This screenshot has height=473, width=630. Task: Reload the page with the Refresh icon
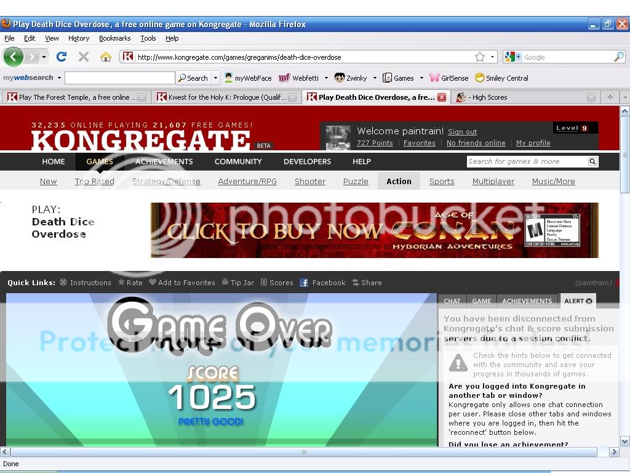62,57
